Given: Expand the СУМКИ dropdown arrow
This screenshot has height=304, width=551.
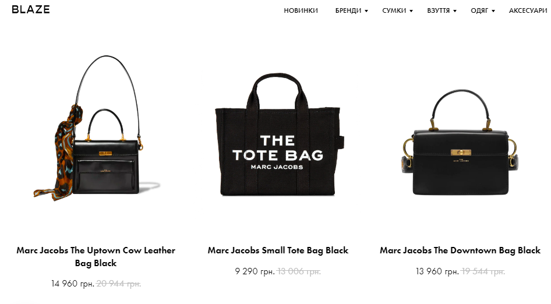Looking at the screenshot, I should 411,11.
